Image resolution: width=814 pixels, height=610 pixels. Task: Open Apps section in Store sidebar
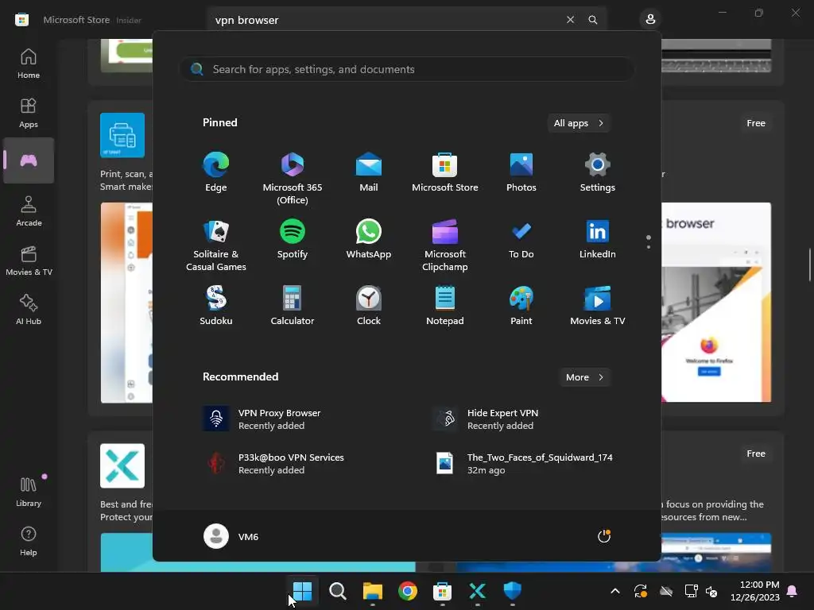tap(29, 113)
